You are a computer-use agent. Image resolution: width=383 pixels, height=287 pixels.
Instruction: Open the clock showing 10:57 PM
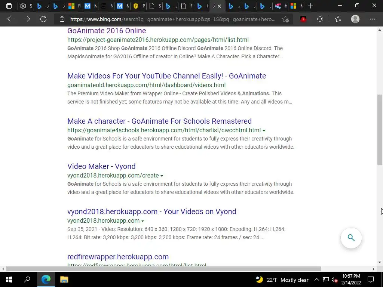point(351,280)
